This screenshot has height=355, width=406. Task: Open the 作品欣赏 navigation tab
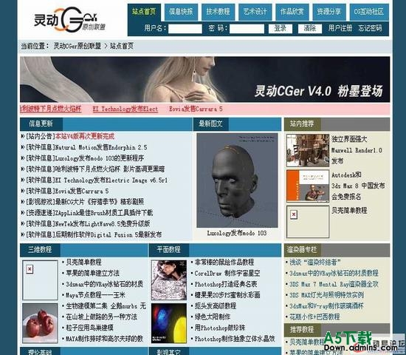[x=292, y=12]
